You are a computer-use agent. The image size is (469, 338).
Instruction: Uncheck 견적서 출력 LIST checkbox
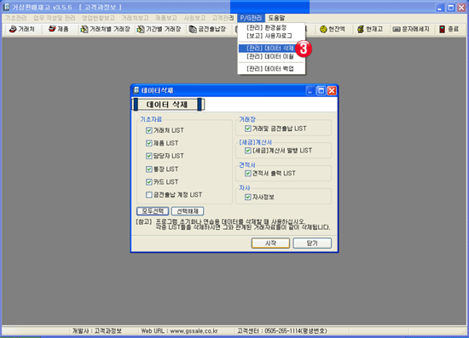248,174
